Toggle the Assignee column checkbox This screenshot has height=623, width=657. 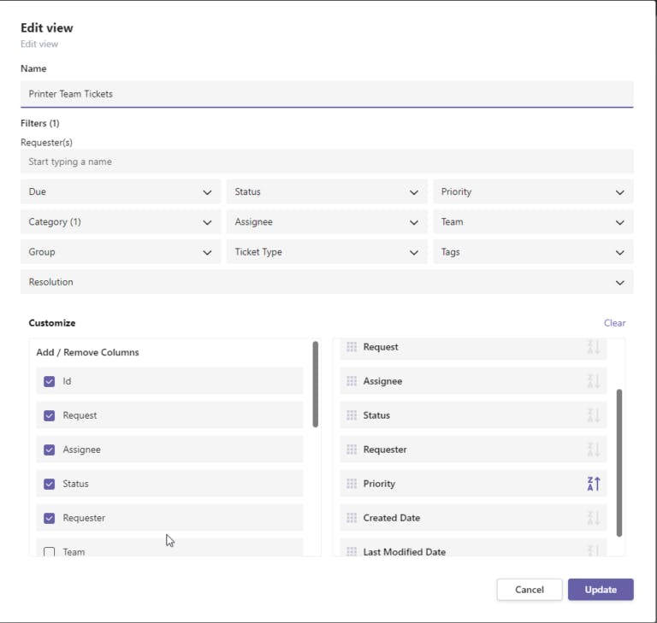tap(50, 450)
